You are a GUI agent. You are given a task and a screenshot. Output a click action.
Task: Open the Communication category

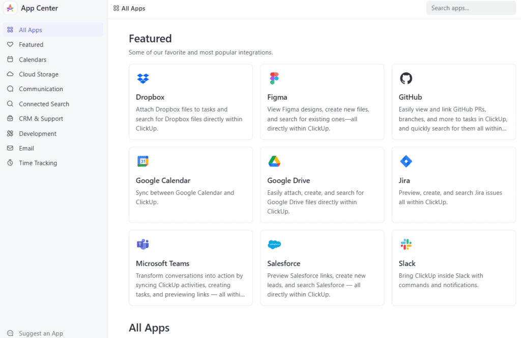(x=41, y=89)
